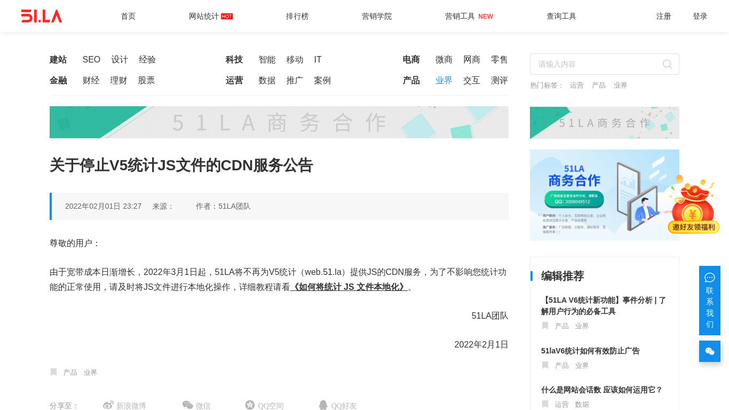Click the 运营 hot tag under search
The height and width of the screenshot is (410, 729).
tap(577, 85)
